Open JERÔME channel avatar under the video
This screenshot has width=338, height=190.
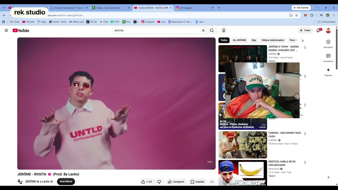20,182
